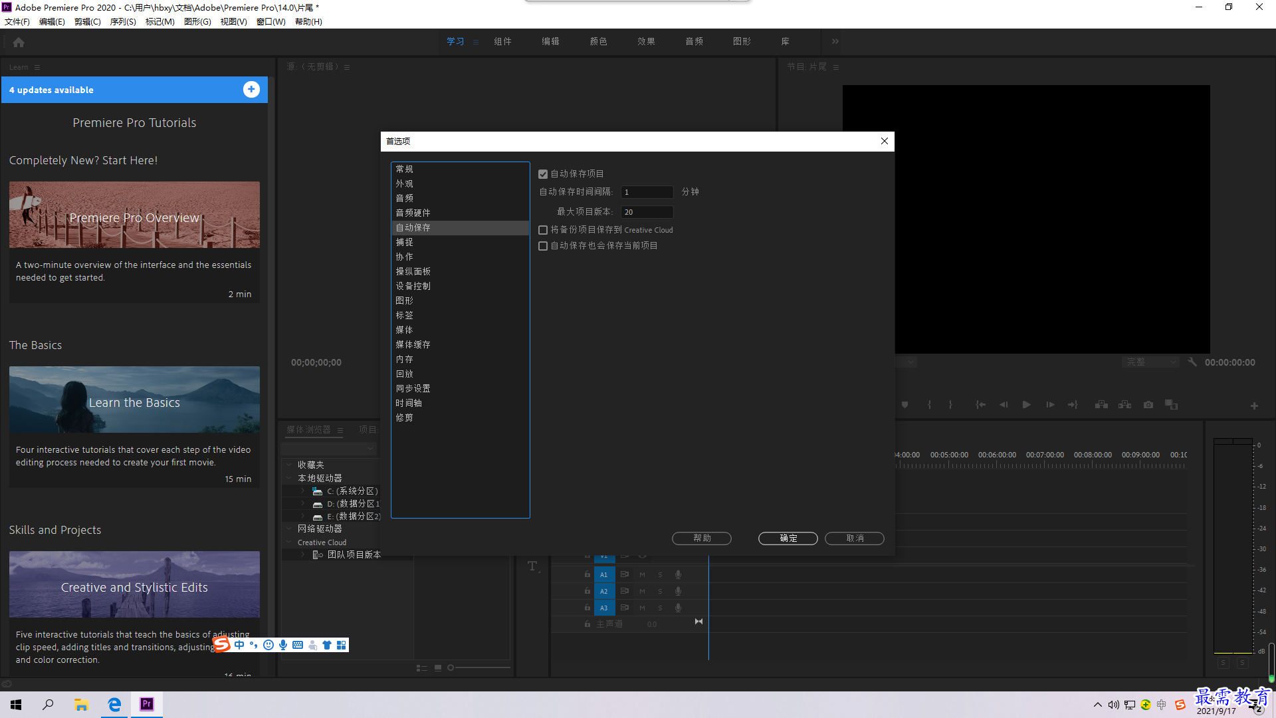
Task: Click sync lock icon on track A3
Action: tap(625, 608)
